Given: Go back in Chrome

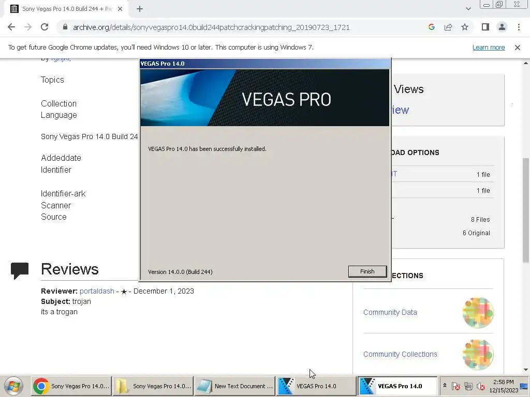Looking at the screenshot, I should (x=11, y=27).
